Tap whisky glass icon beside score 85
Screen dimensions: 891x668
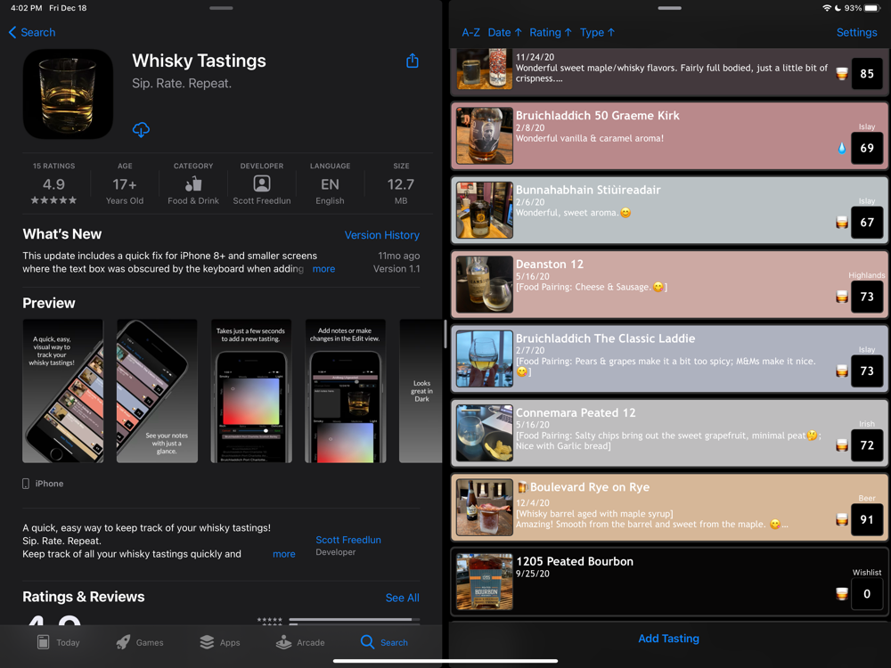point(842,73)
